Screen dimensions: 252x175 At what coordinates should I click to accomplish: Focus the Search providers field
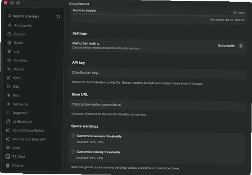click(30, 16)
